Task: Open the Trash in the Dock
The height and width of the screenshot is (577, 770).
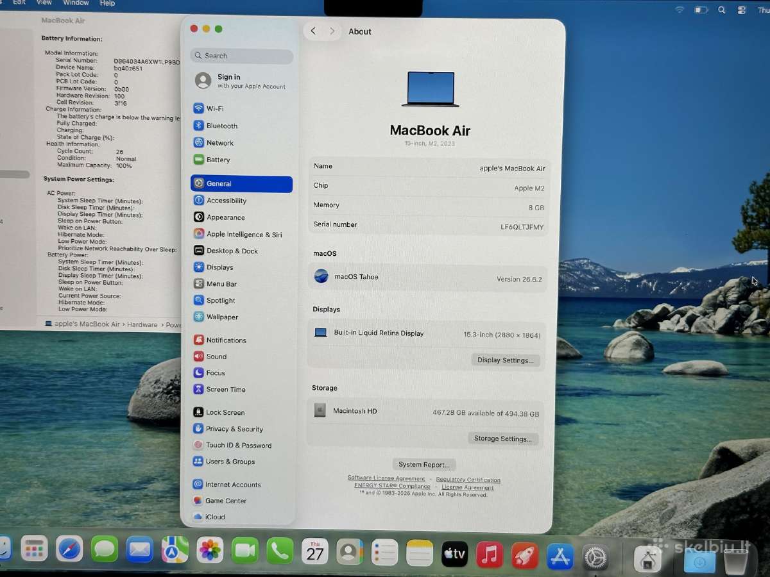Action: 735,562
